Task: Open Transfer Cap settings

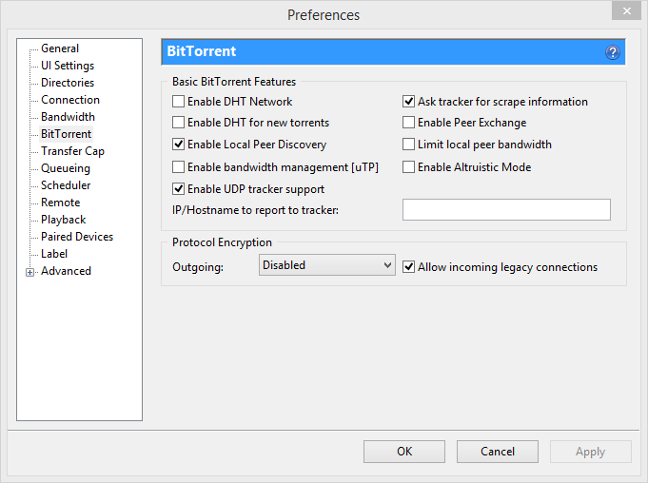Action: [72, 151]
